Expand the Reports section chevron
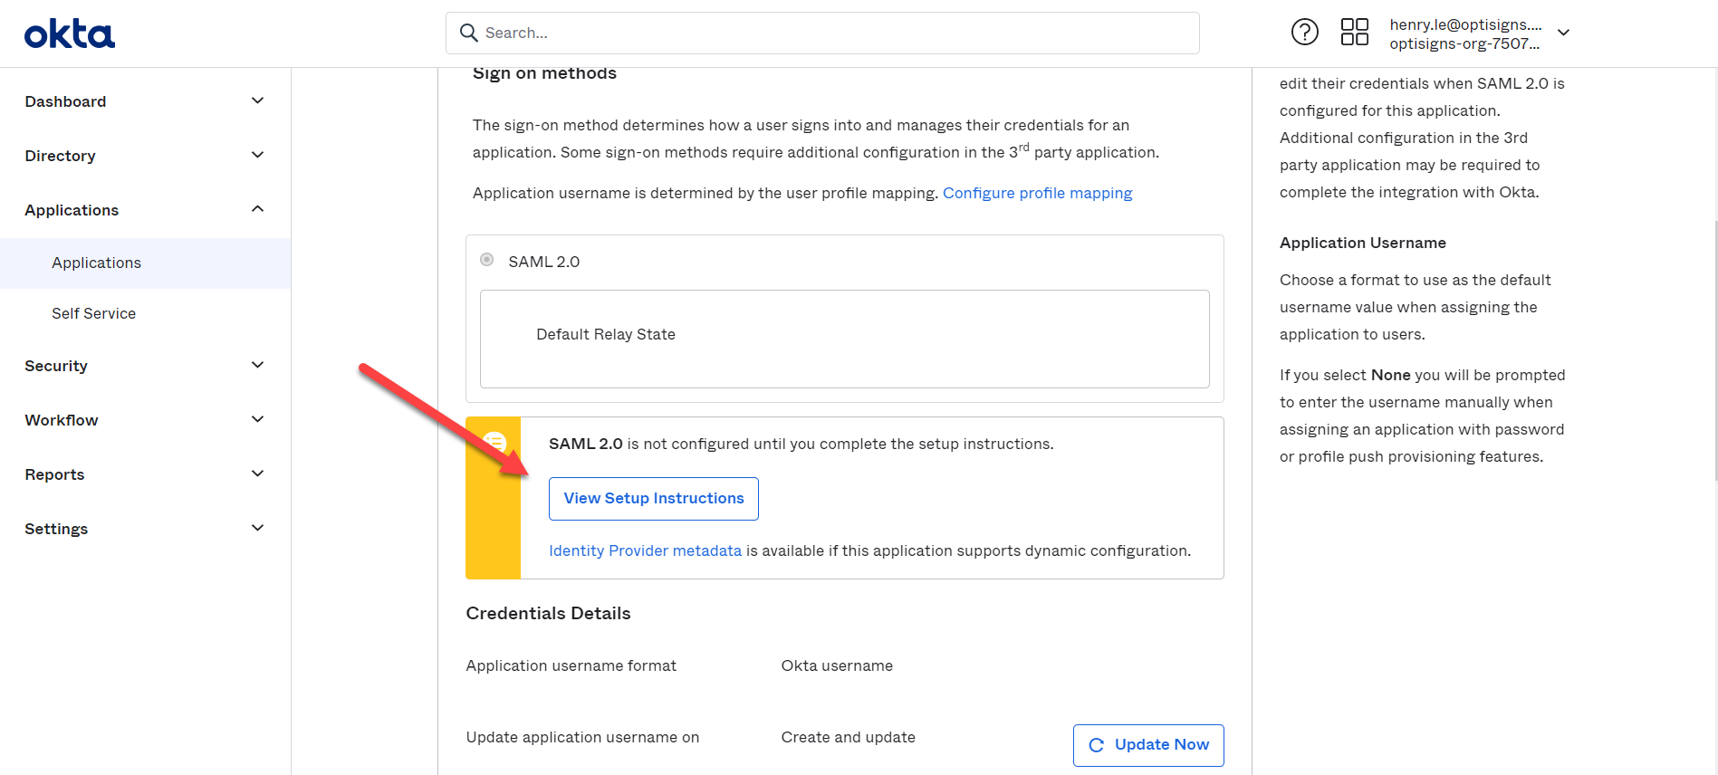This screenshot has width=1718, height=775. coord(257,474)
